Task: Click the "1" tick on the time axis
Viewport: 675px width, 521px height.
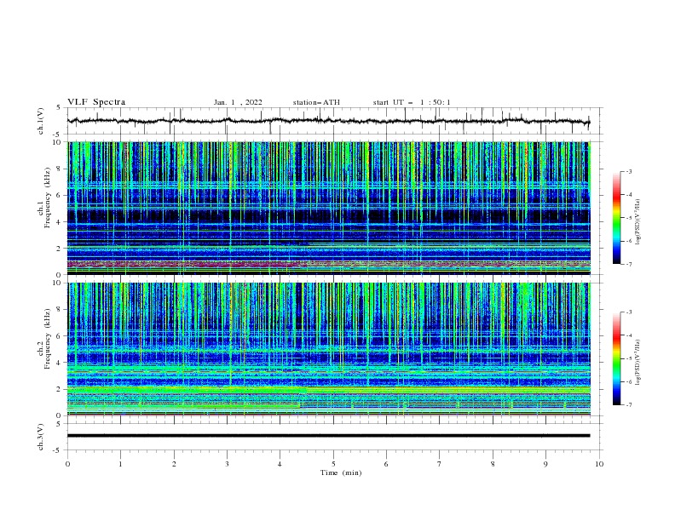Action: (x=120, y=464)
